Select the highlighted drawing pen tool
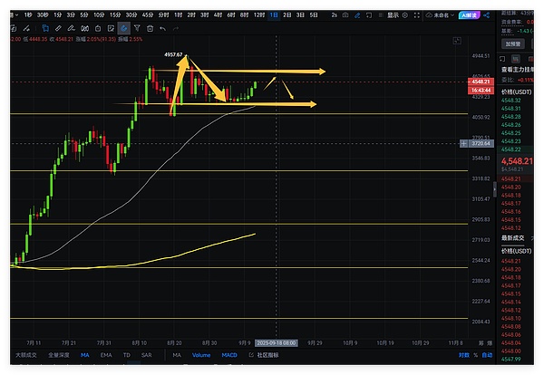544x375 pixels. (122, 26)
